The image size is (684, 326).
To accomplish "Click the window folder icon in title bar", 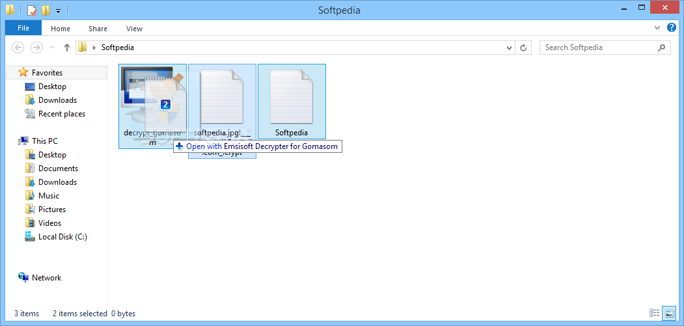I will pos(10,10).
